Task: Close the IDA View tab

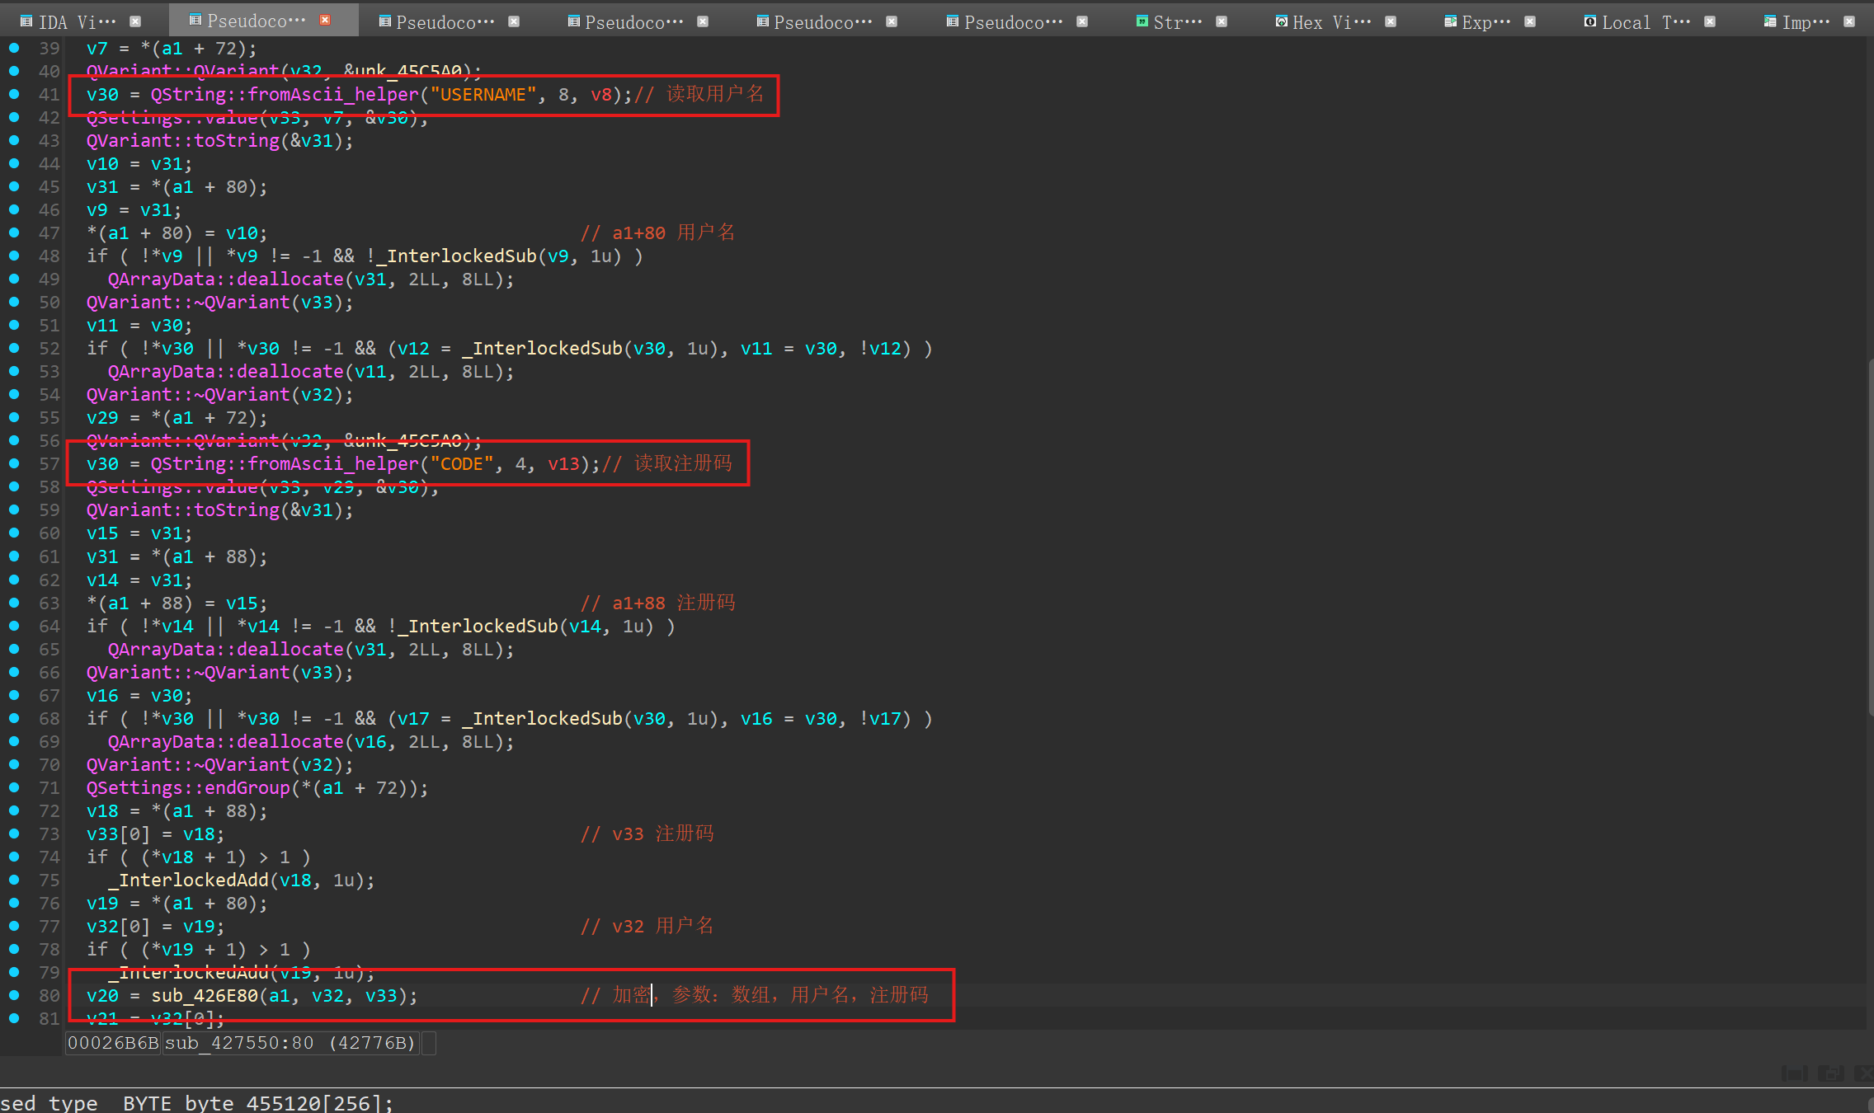Action: click(x=135, y=21)
